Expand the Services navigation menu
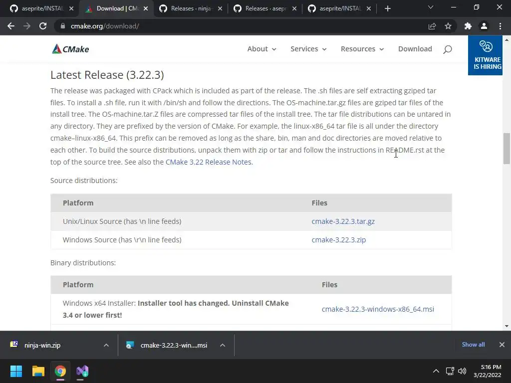511x383 pixels. point(308,49)
